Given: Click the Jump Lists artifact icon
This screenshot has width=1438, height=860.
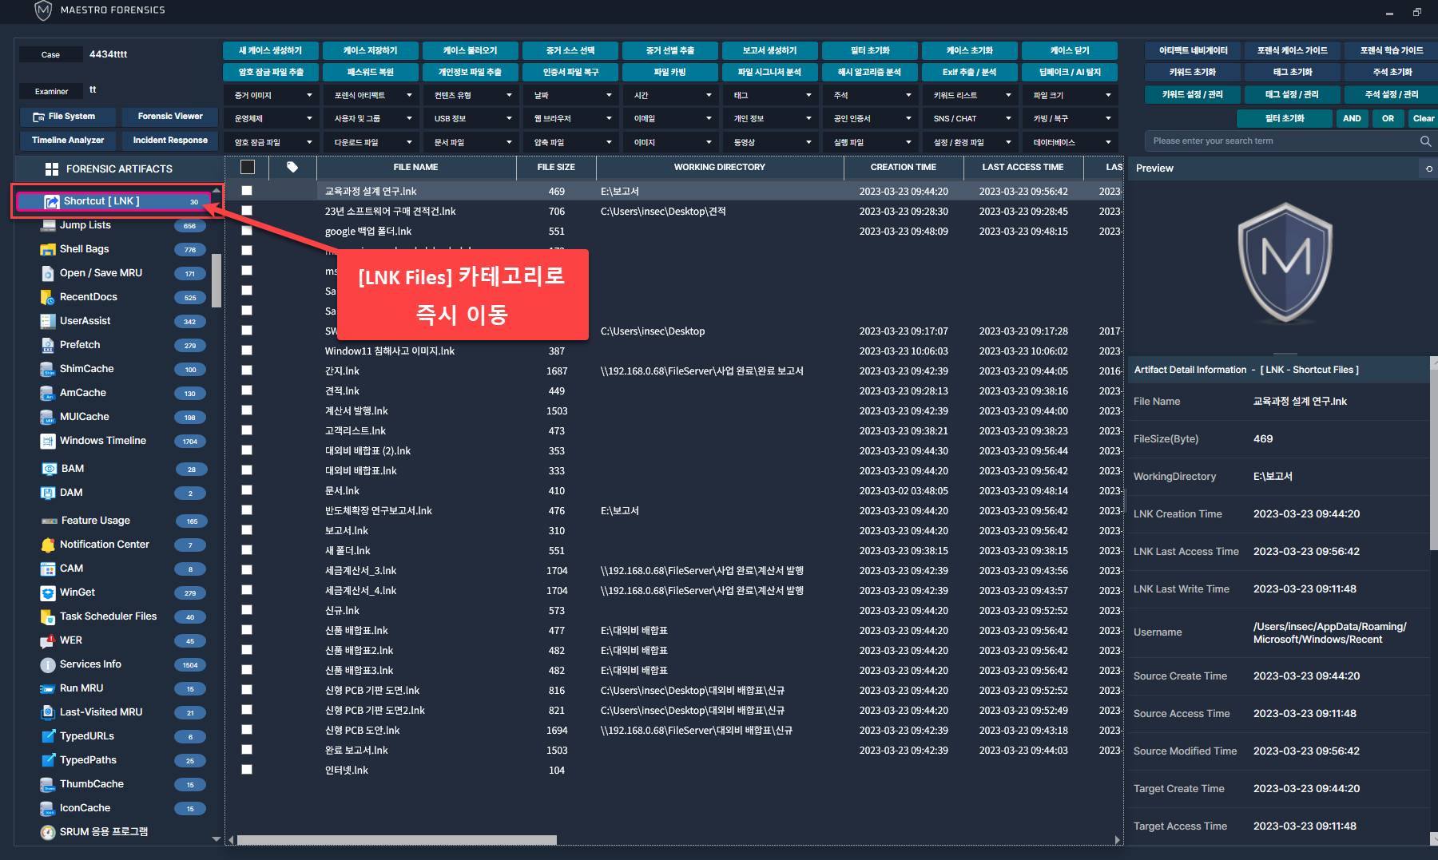Looking at the screenshot, I should click(x=48, y=225).
